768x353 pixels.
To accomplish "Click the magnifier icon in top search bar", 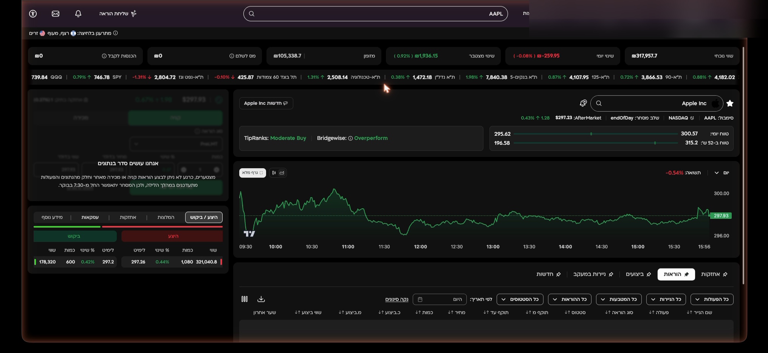I will click(x=252, y=14).
